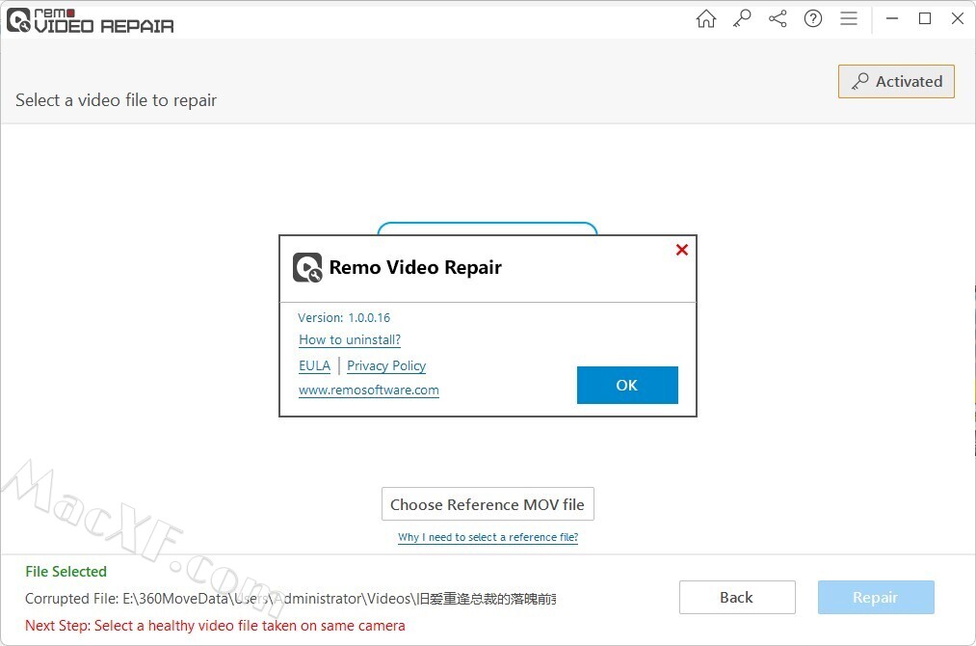Open the 'How to uninstall?' link
This screenshot has width=976, height=646.
pyautogui.click(x=350, y=339)
